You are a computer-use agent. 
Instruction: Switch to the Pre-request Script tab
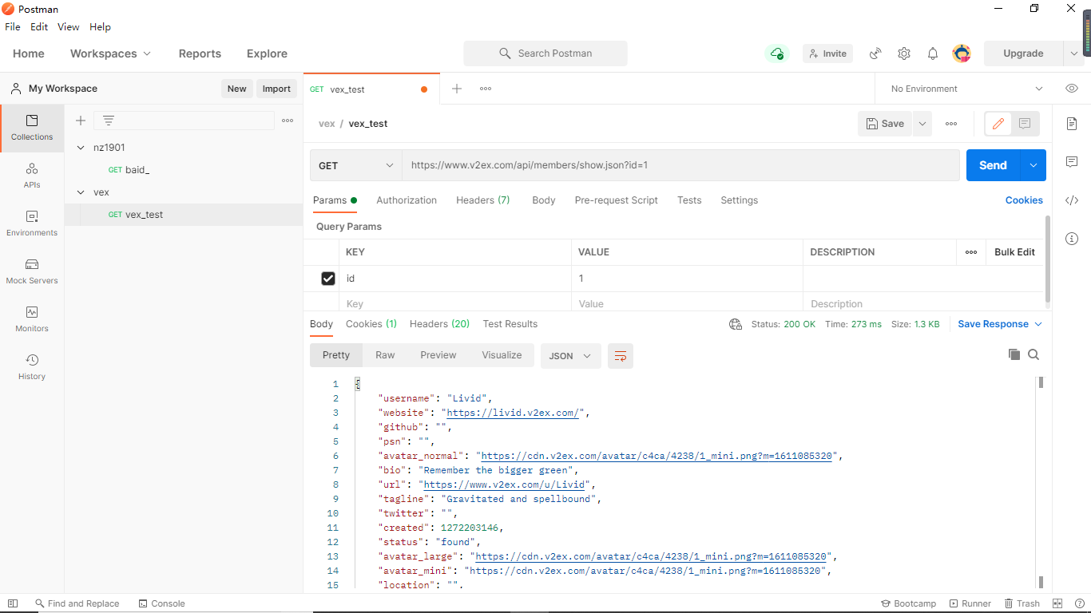tap(616, 200)
